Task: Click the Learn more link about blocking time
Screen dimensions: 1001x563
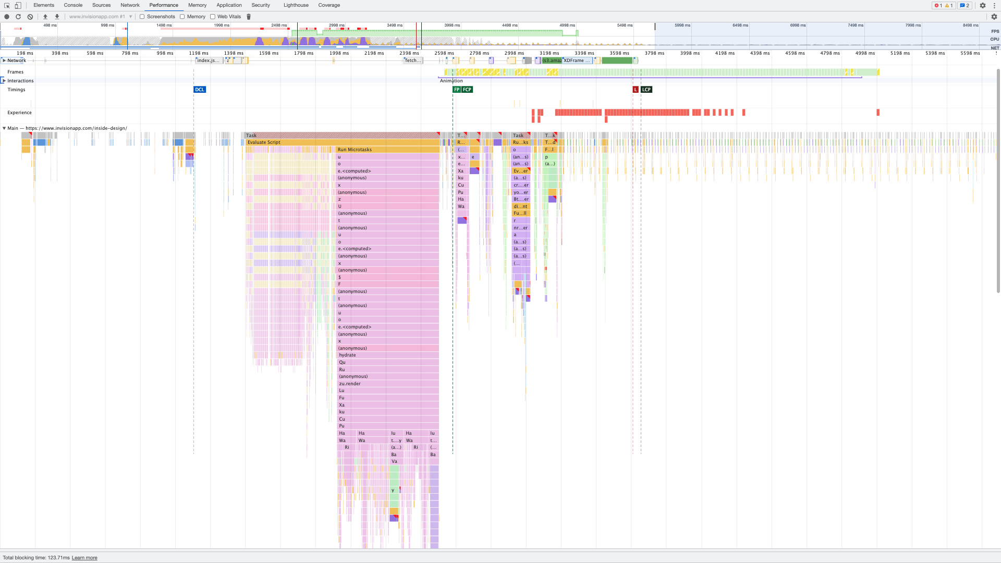Action: click(x=84, y=557)
